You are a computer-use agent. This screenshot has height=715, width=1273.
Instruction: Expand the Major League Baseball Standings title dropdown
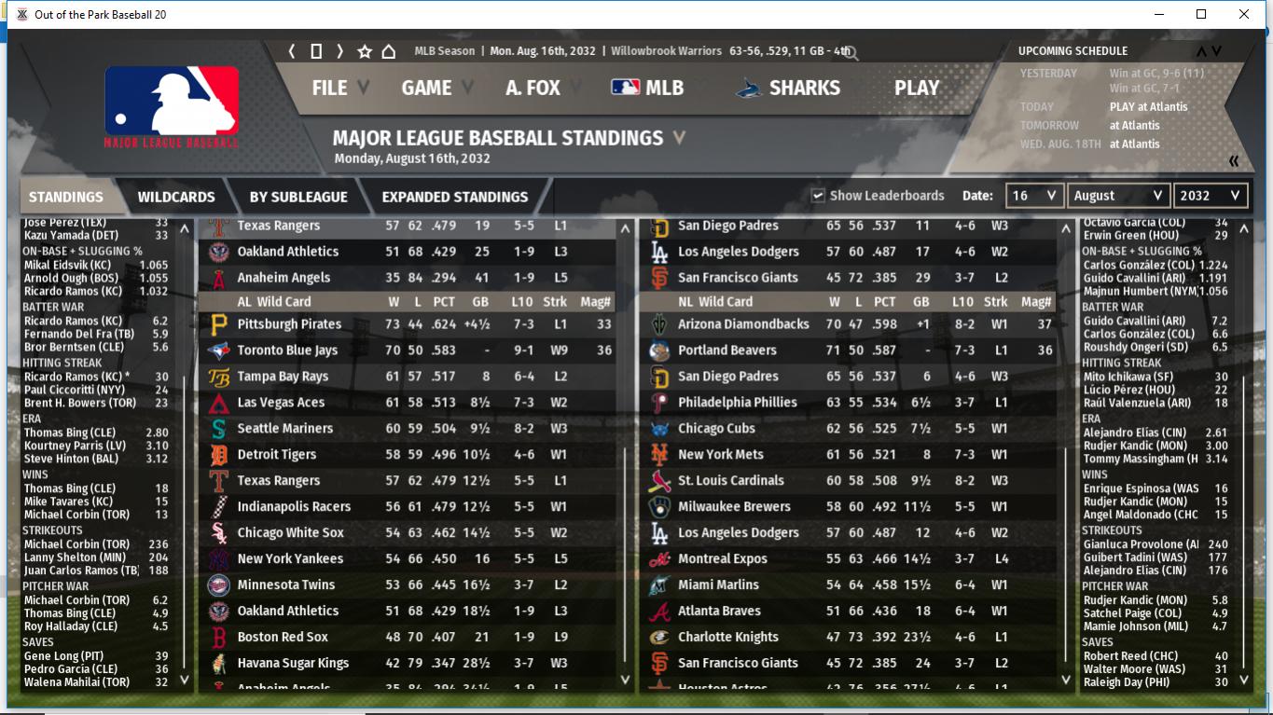coord(679,138)
